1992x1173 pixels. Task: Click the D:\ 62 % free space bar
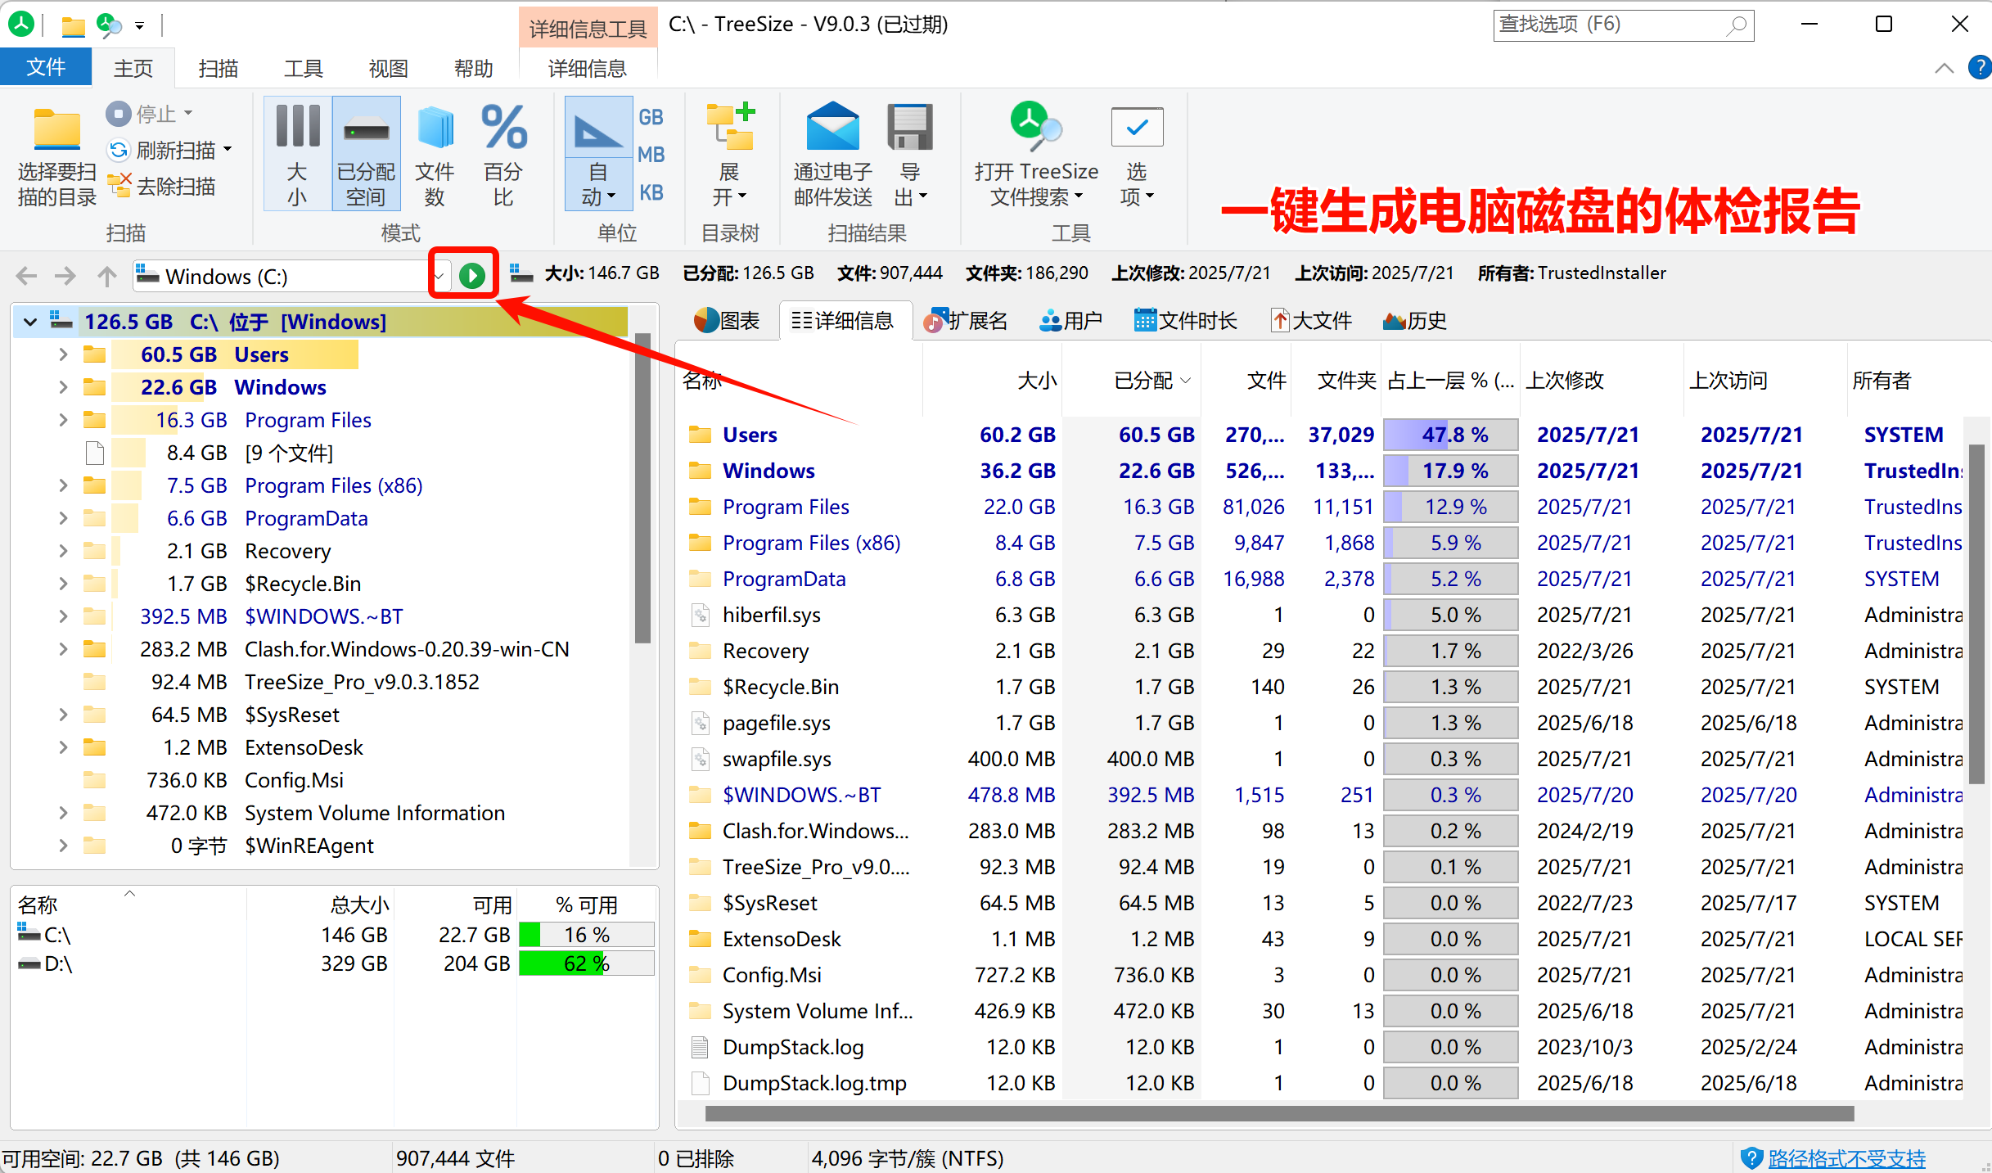pyautogui.click(x=587, y=963)
